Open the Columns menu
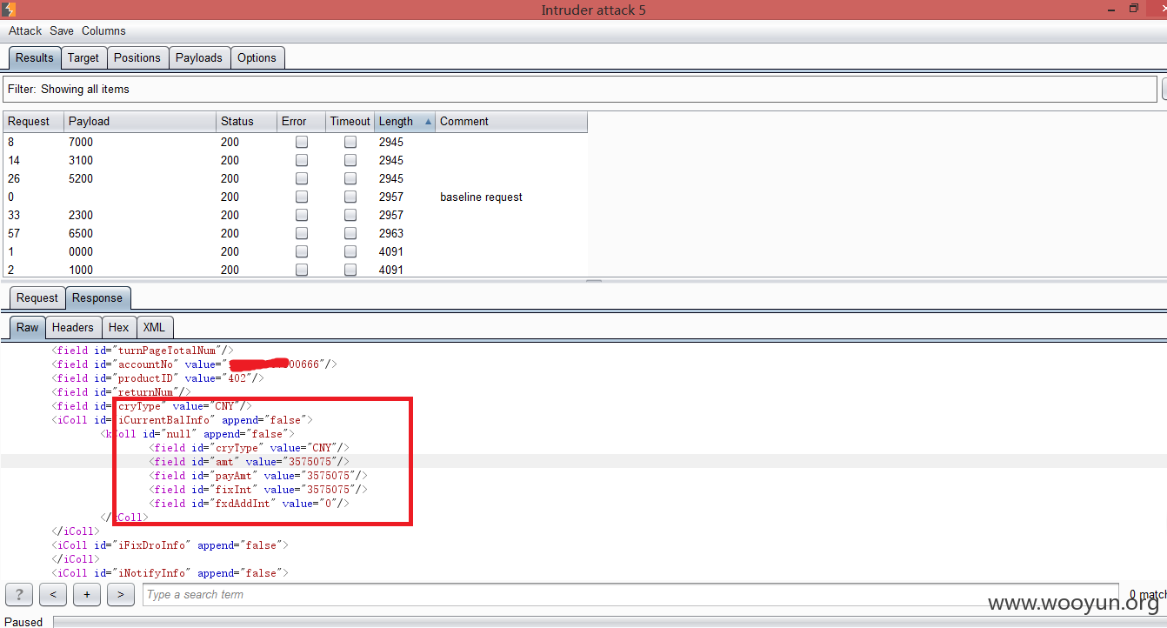Viewport: 1167px width, 628px height. click(x=103, y=30)
